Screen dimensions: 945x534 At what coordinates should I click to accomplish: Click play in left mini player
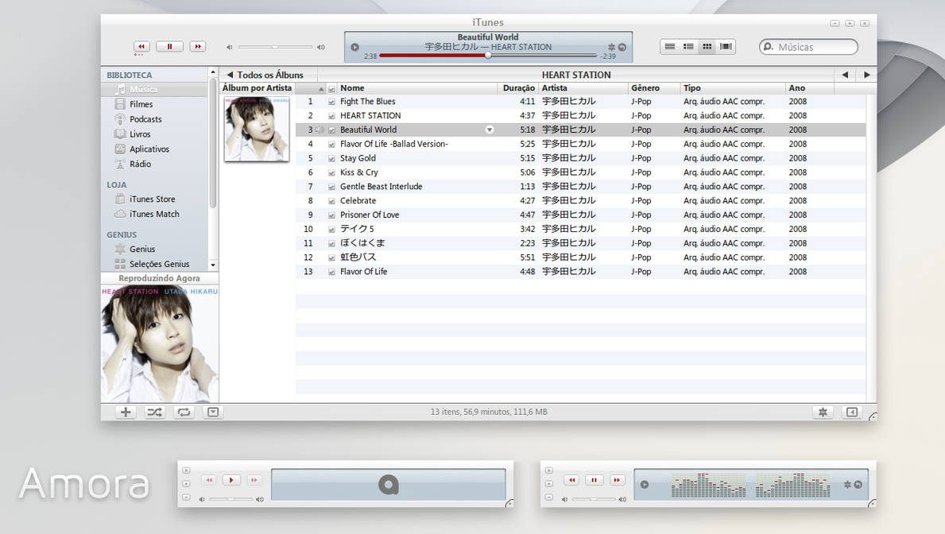231,480
